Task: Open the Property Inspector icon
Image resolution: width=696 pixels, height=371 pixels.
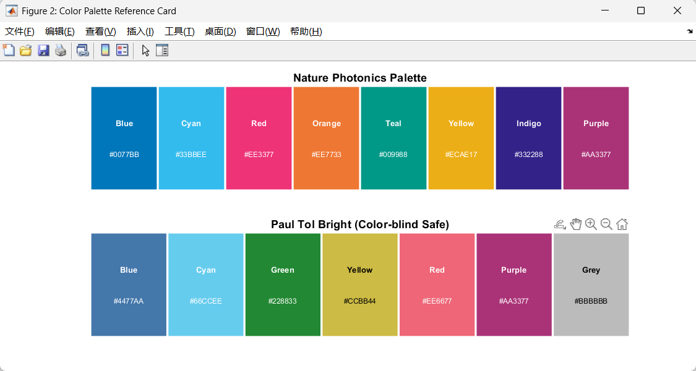Action: (x=162, y=50)
